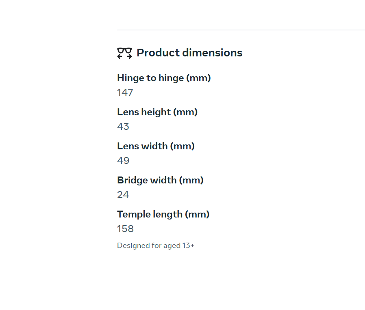Click the hinge to hinge value 147
This screenshot has width=365, height=310.
pyautogui.click(x=125, y=93)
